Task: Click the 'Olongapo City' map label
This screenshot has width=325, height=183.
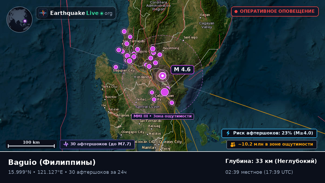Action: tap(133, 132)
